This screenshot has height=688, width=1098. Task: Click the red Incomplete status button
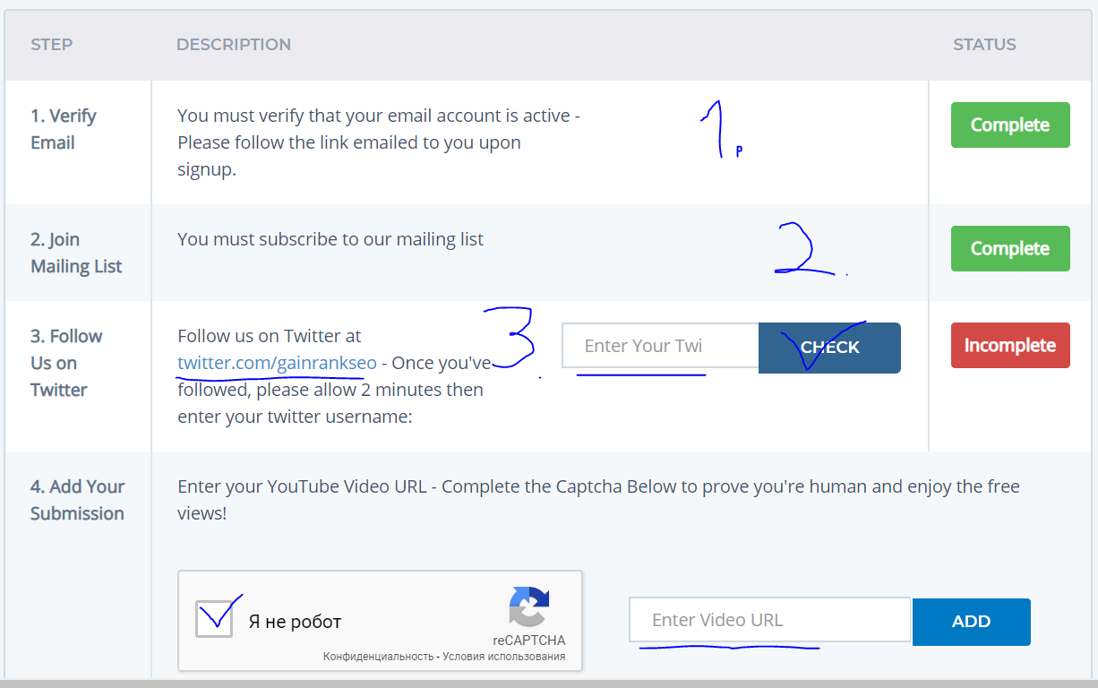[x=1009, y=345]
